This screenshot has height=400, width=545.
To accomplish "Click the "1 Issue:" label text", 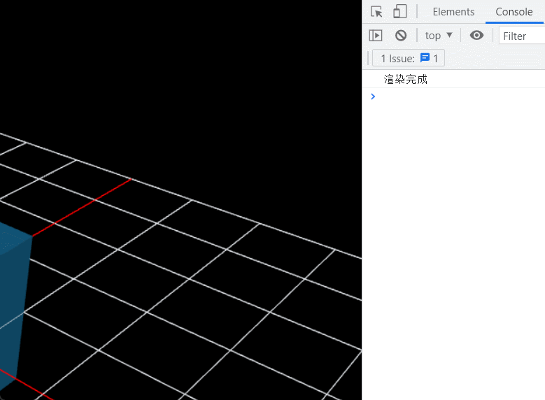I will (x=397, y=58).
